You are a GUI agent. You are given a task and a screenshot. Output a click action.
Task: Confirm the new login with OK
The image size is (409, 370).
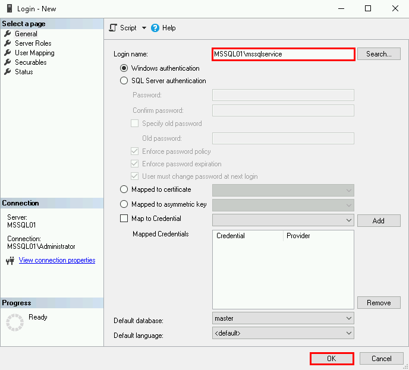(331, 359)
